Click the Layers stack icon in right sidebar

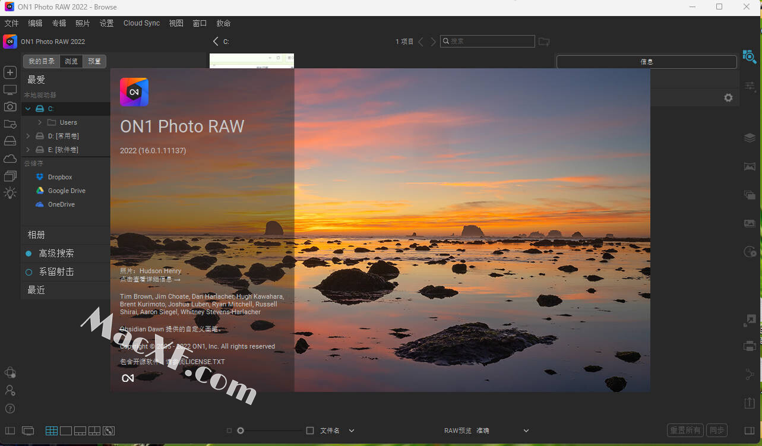tap(750, 138)
